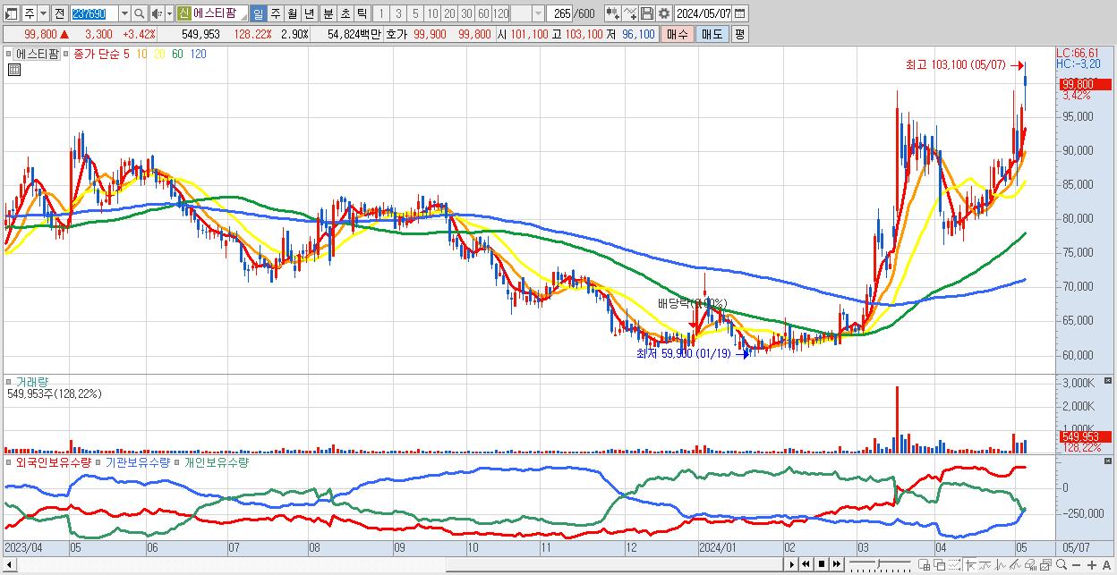Click the 최고 103,100 (05/07) marker label

point(955,65)
